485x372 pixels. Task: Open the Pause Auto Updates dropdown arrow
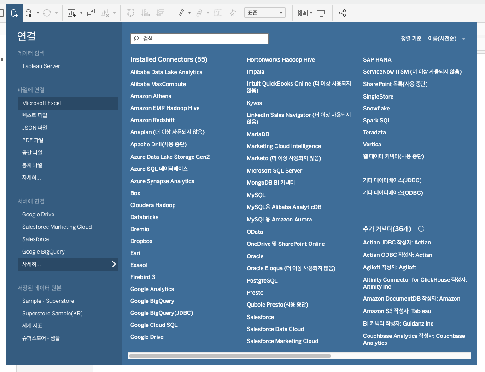pos(38,13)
